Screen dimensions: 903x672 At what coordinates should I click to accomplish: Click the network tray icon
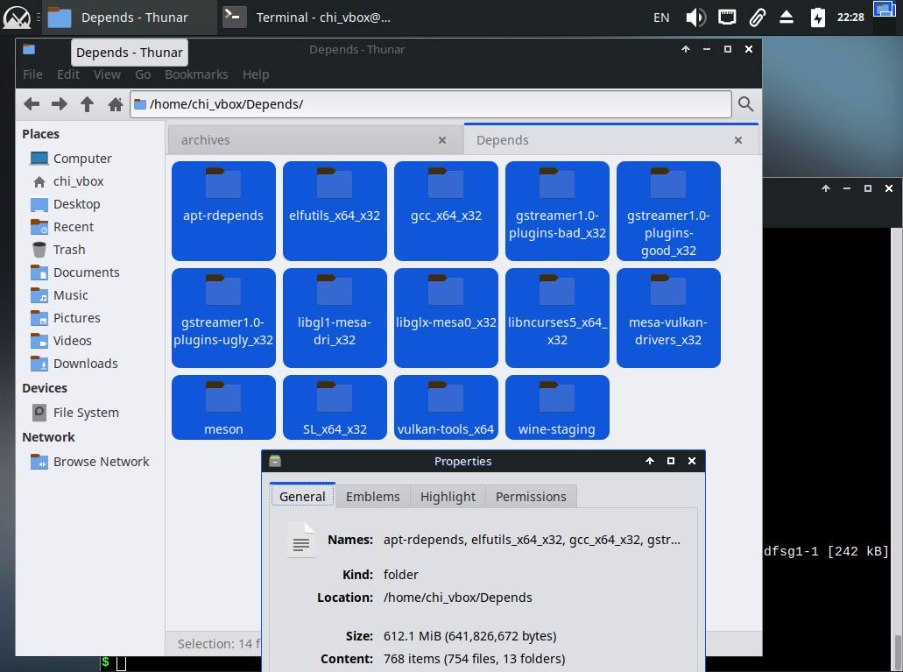[x=727, y=18]
